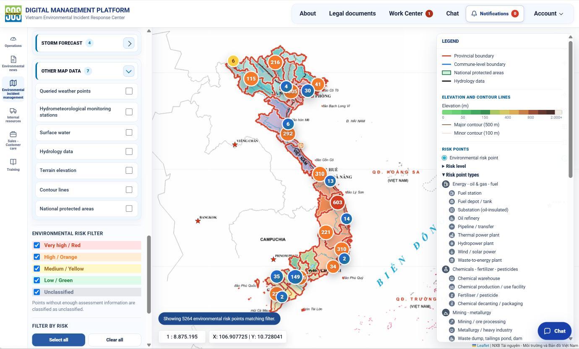
Task: Select Environmental risk point radio button
Action: [x=444, y=158]
